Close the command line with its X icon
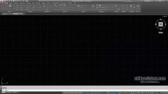168x94 pixels. pyautogui.click(x=1, y=87)
